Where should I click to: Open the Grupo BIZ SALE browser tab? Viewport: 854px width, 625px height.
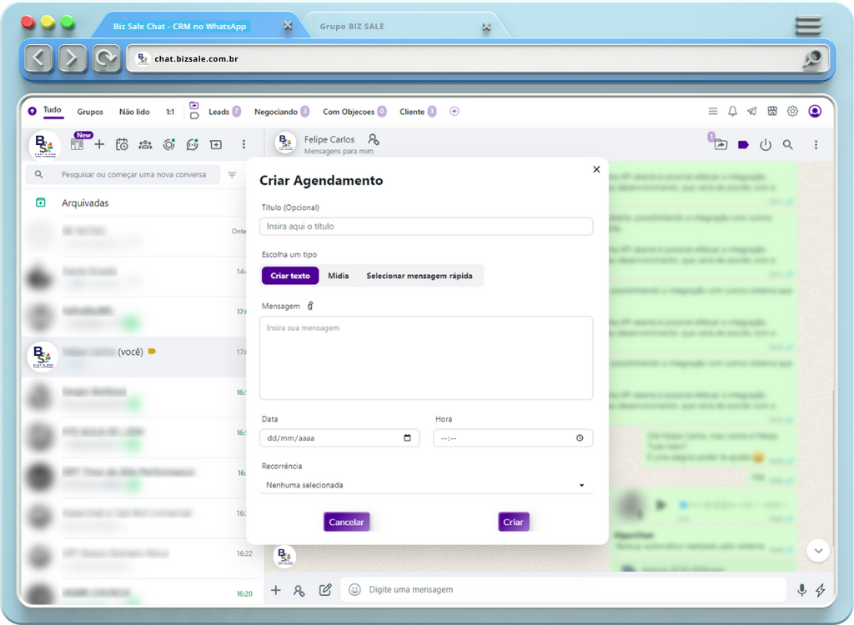pos(352,27)
